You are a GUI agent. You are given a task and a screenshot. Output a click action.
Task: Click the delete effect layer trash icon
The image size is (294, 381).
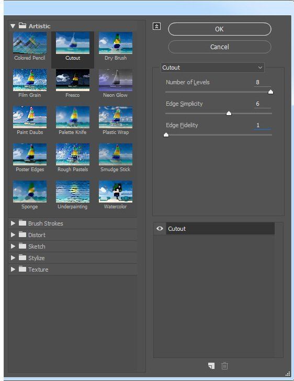224,366
